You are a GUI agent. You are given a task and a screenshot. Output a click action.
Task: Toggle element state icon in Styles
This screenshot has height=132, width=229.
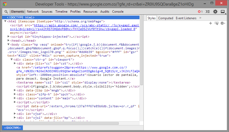pyautogui.click(x=217, y=23)
